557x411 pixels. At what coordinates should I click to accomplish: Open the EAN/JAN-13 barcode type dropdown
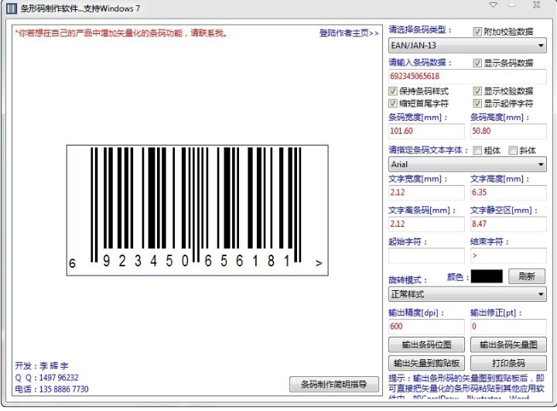467,46
